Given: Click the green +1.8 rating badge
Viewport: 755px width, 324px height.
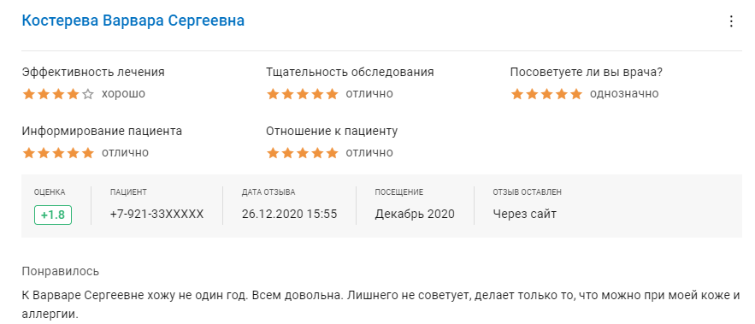Looking at the screenshot, I should pos(53,215).
